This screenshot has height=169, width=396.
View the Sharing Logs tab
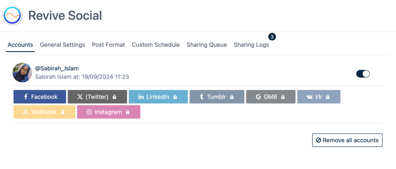point(251,45)
